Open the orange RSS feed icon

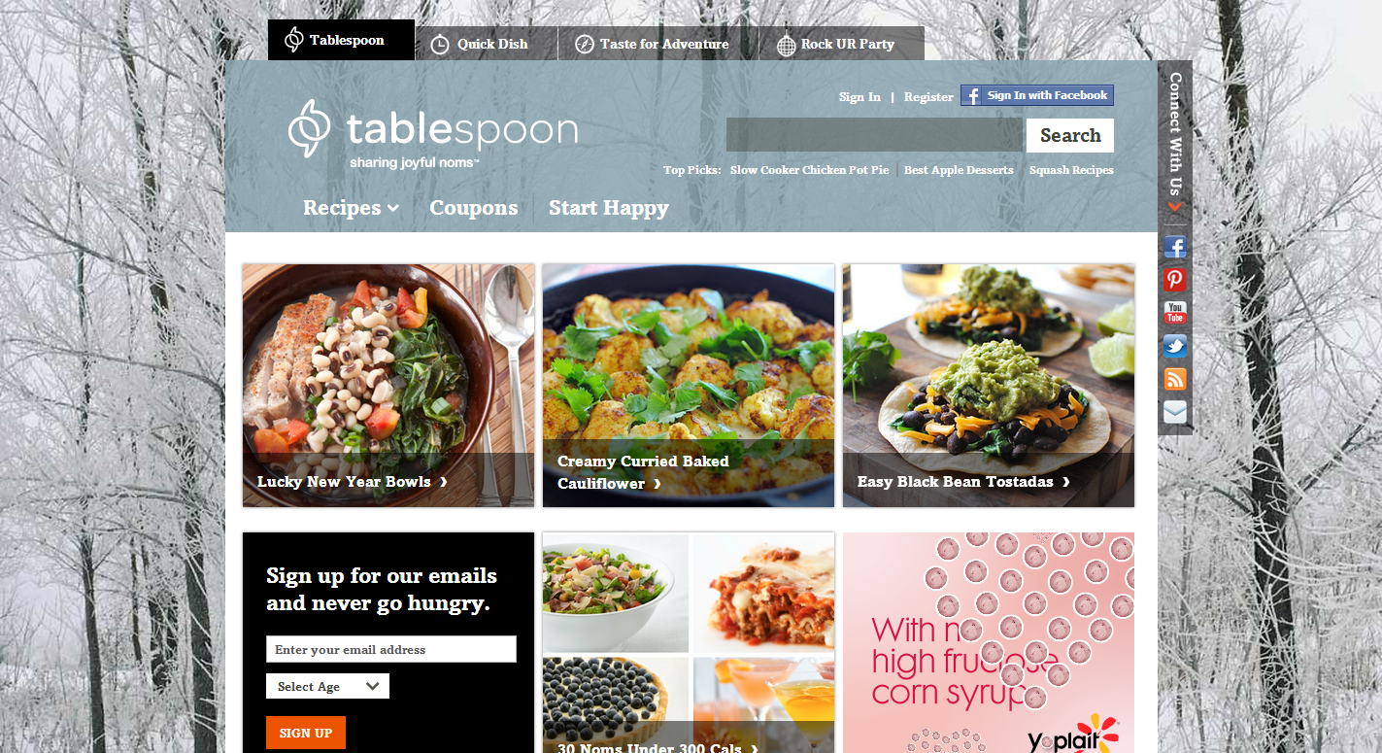[x=1174, y=379]
